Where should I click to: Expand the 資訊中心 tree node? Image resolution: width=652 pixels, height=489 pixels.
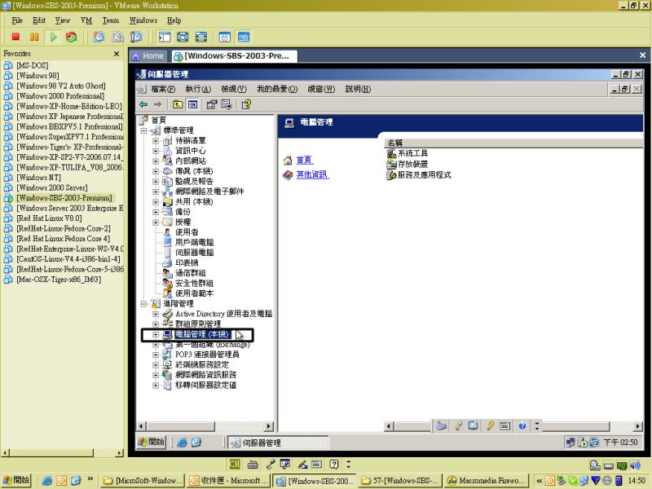(x=156, y=151)
